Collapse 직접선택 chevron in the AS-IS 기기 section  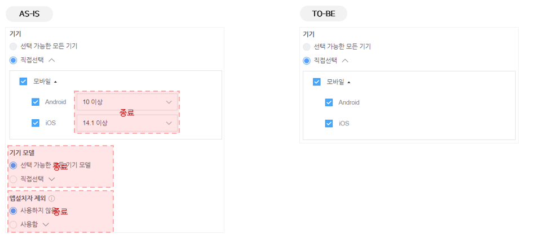(x=52, y=60)
